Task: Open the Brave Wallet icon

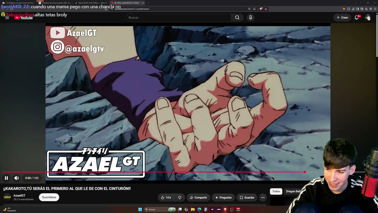Action: [x=362, y=9]
